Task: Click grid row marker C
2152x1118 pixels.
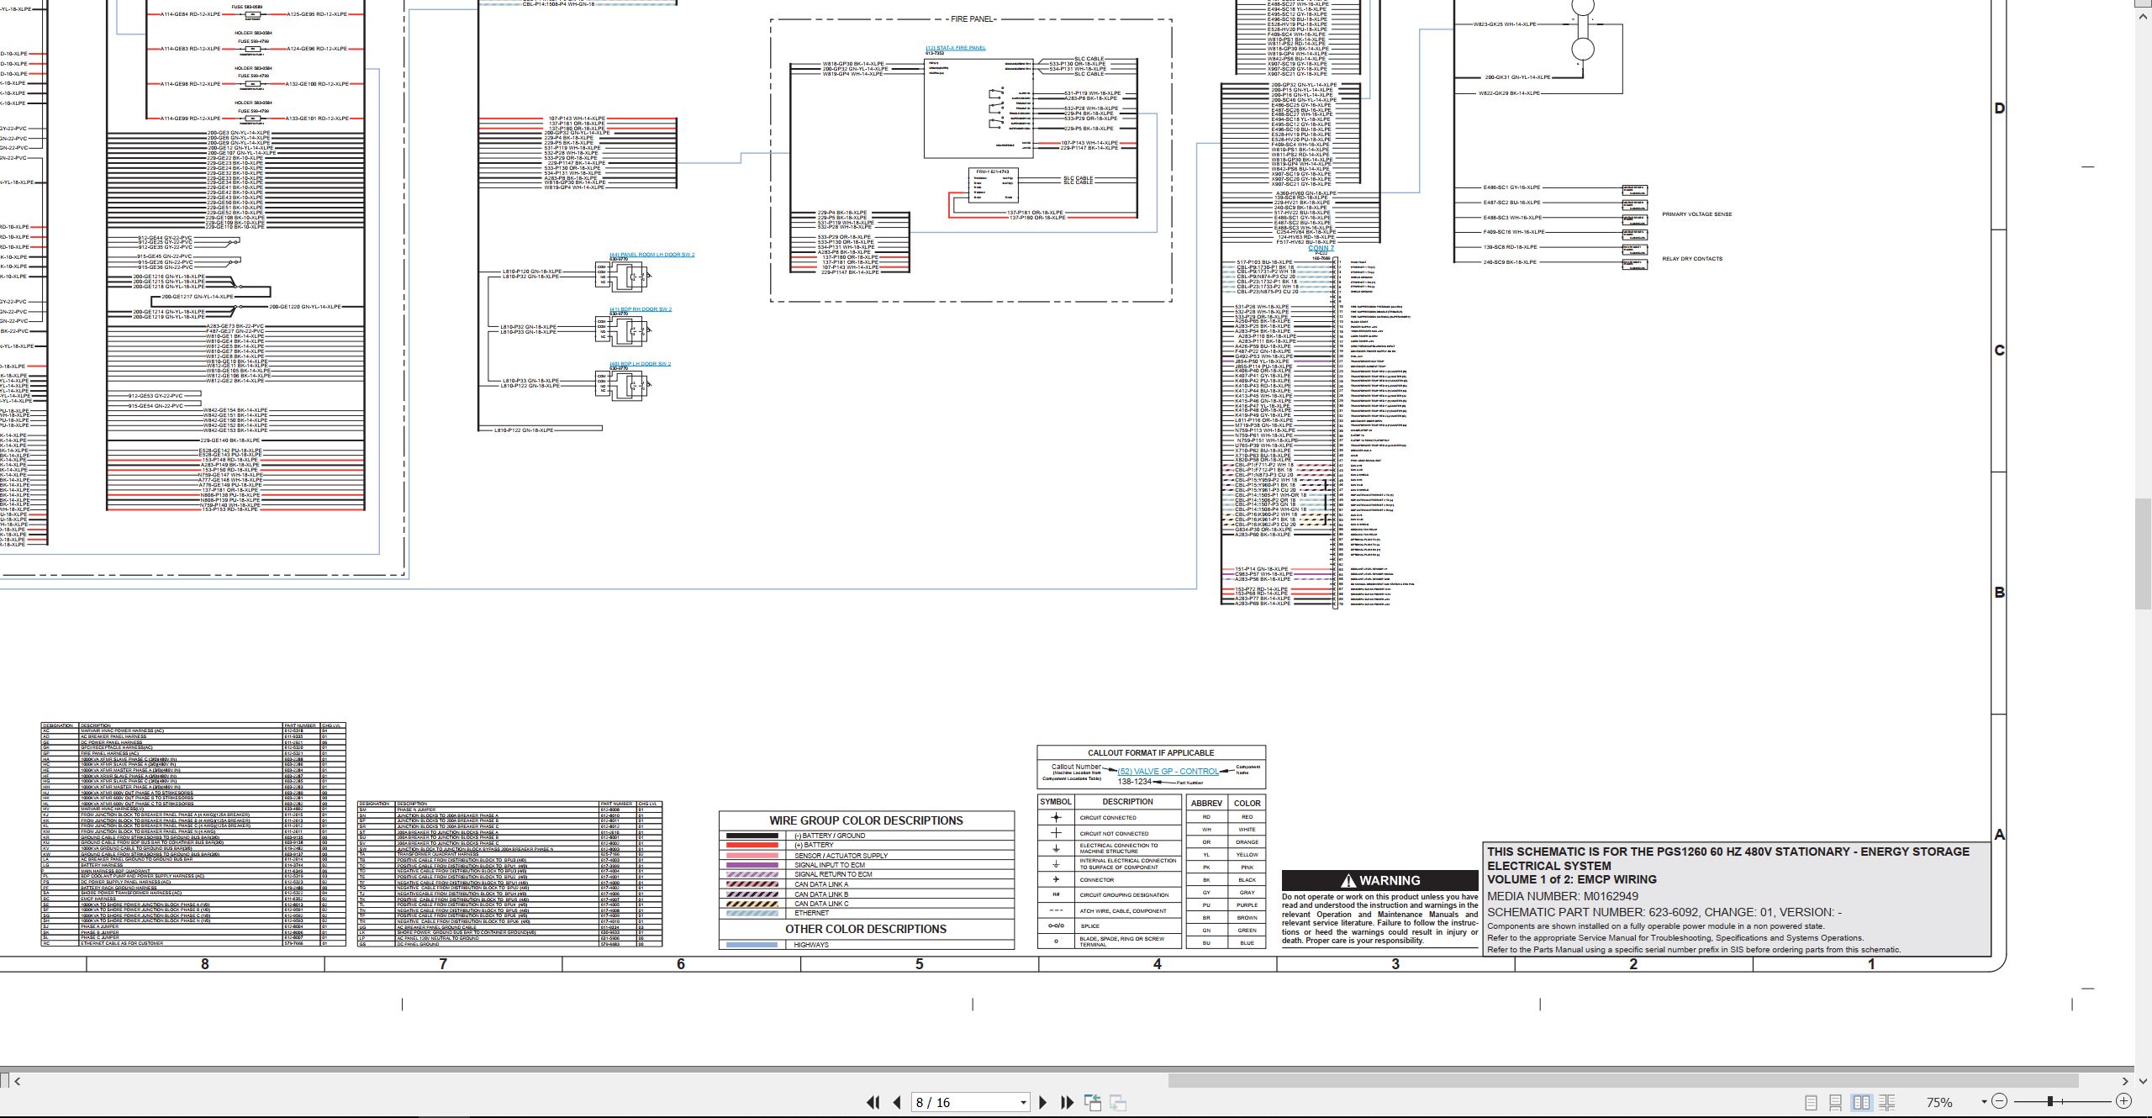Action: (1999, 351)
